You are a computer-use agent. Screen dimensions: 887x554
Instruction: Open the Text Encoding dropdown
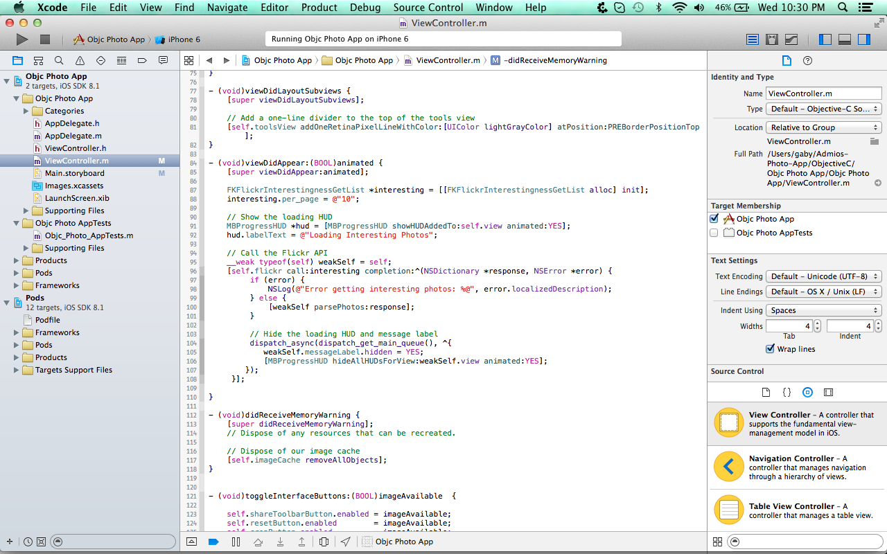click(x=824, y=276)
